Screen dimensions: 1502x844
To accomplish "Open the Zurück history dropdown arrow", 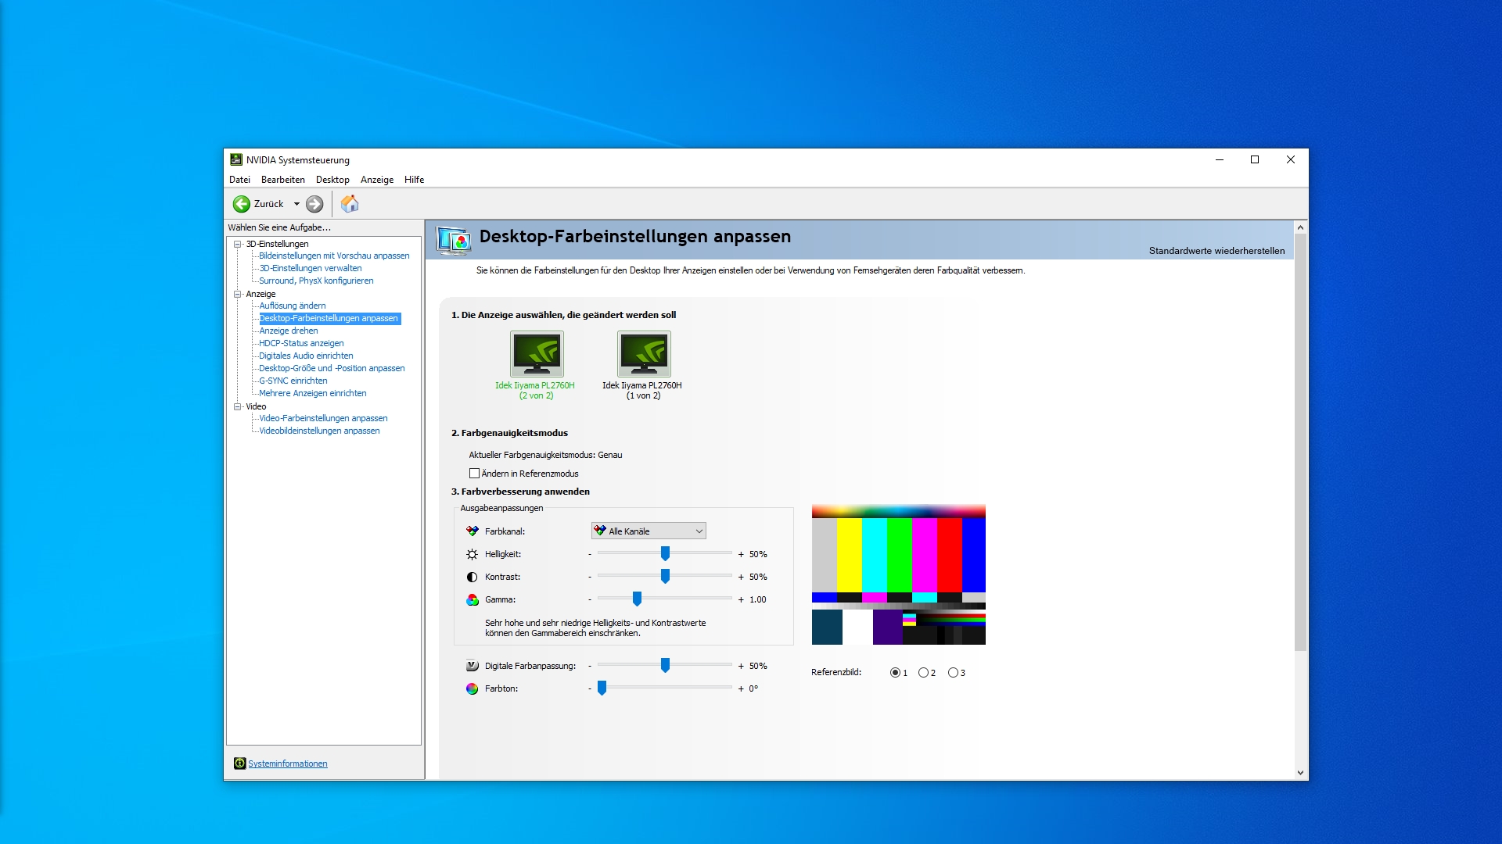I will [x=296, y=204].
